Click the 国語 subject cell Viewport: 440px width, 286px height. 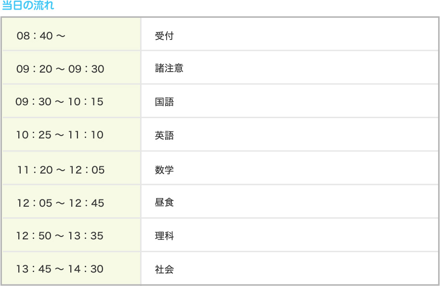pyautogui.click(x=164, y=102)
